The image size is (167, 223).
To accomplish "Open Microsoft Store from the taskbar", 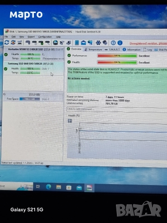I will coord(69,188).
